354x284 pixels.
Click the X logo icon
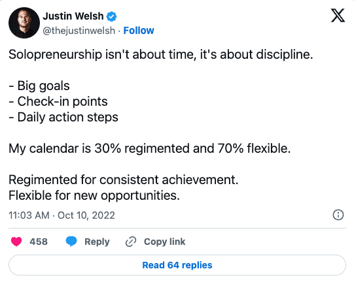[x=338, y=16]
